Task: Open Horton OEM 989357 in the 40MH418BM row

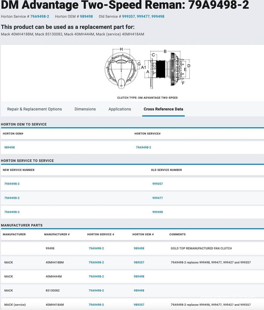Action: pyautogui.click(x=139, y=262)
